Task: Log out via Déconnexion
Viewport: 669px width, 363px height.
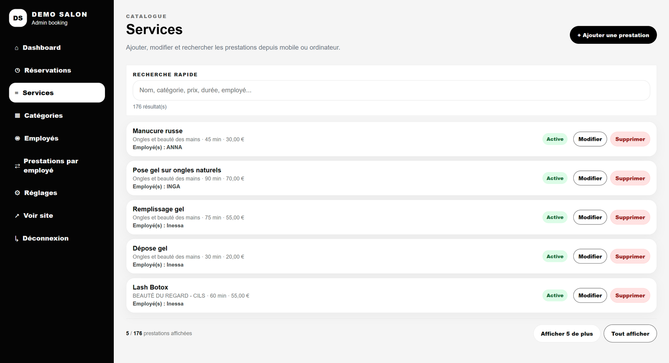Action: point(57,239)
